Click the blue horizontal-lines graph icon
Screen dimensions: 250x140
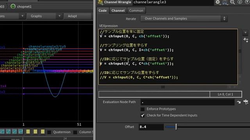coord(21,131)
